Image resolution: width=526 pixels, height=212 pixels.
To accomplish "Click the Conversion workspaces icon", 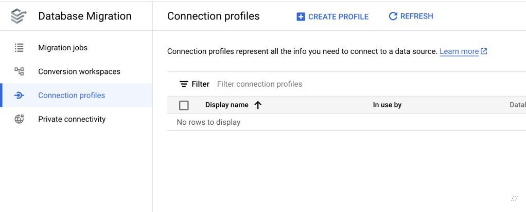I will [19, 71].
